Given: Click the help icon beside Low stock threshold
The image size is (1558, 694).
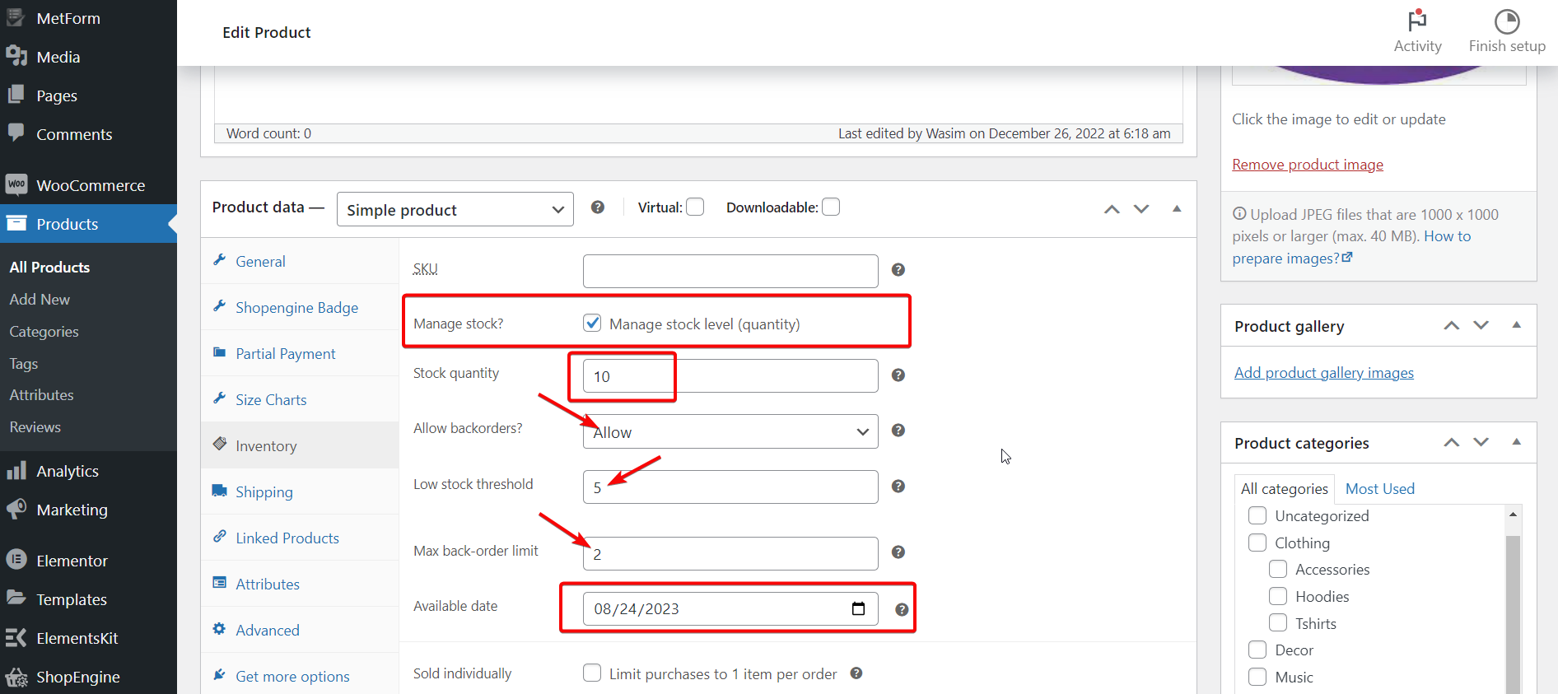Looking at the screenshot, I should (x=898, y=487).
